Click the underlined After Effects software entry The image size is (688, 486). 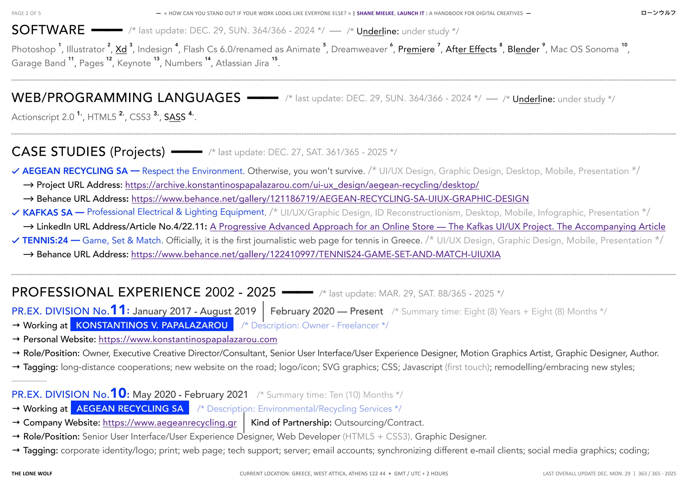[x=471, y=49]
